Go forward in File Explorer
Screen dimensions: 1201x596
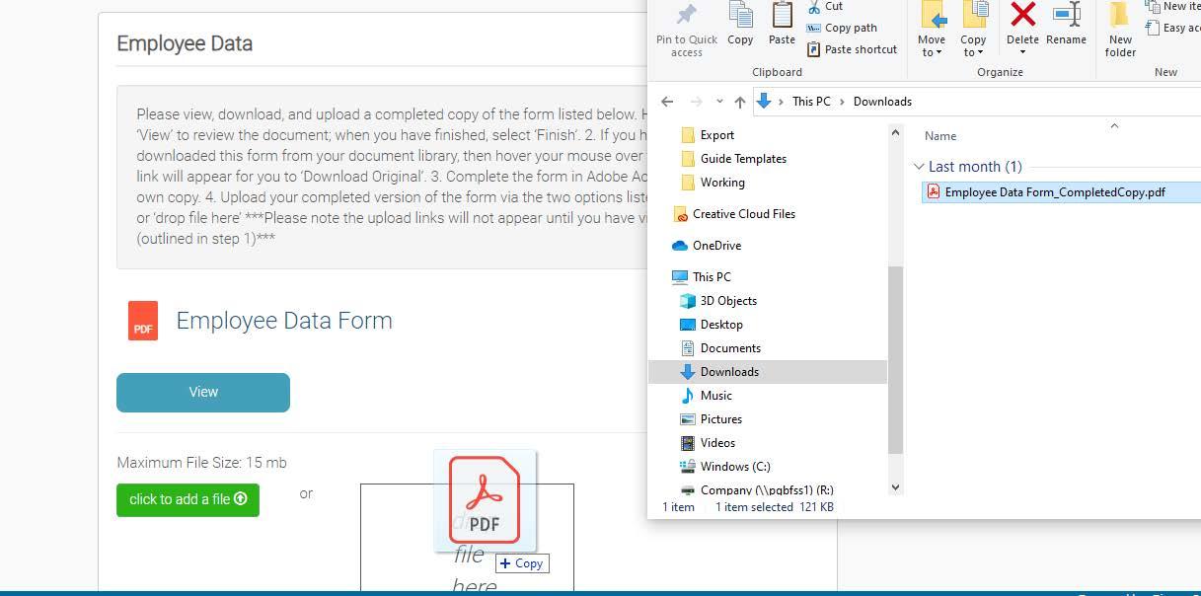tap(697, 101)
